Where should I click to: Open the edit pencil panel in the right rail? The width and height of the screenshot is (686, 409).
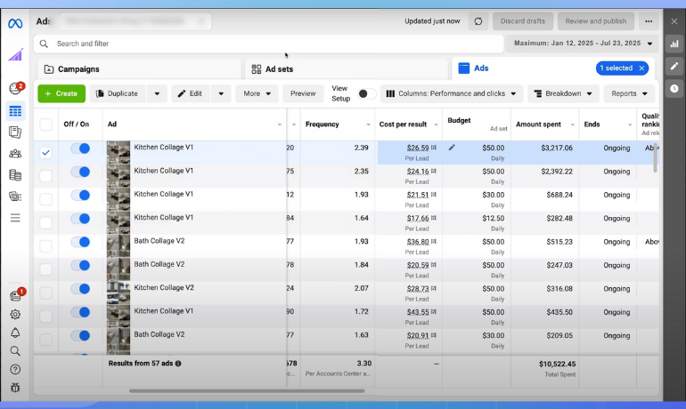pyautogui.click(x=674, y=66)
